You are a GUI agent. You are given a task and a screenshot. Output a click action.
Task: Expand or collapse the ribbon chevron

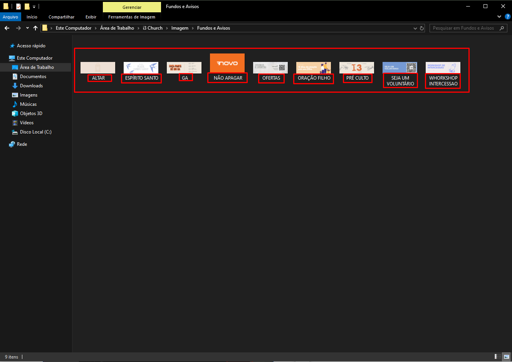click(499, 17)
